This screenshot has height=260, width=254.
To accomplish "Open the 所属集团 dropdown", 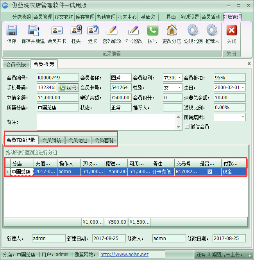I will [243, 117].
